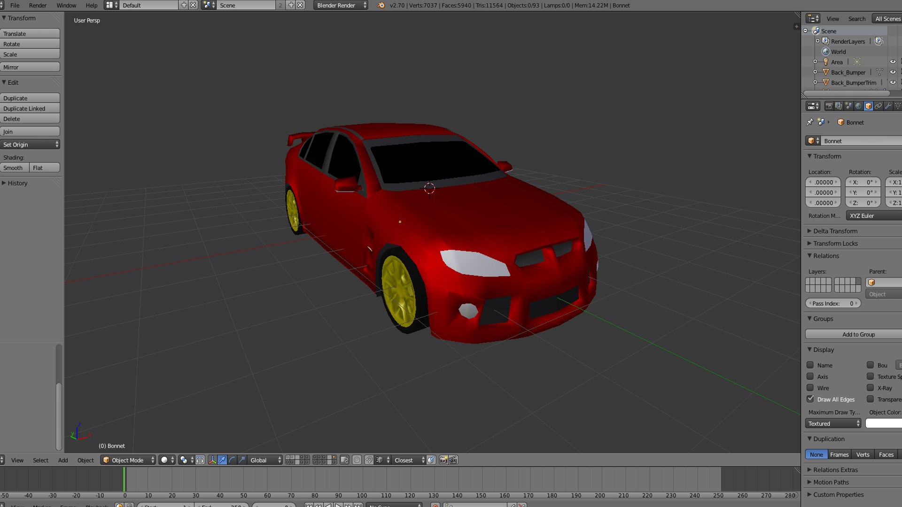Image resolution: width=902 pixels, height=507 pixels.
Task: Click the Mirror button
Action: (30, 67)
